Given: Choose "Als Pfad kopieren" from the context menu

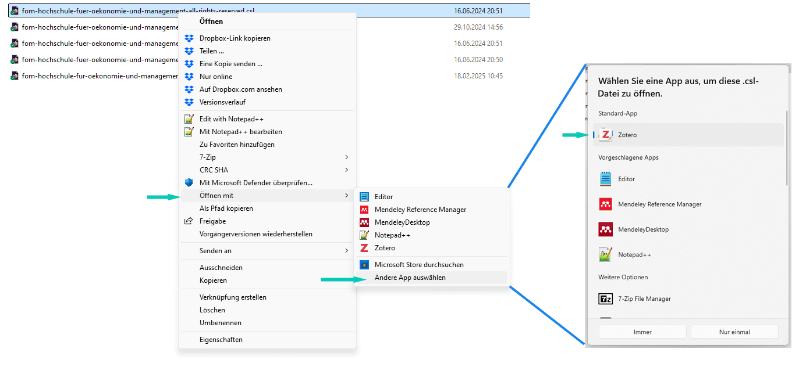Looking at the screenshot, I should pyautogui.click(x=226, y=208).
